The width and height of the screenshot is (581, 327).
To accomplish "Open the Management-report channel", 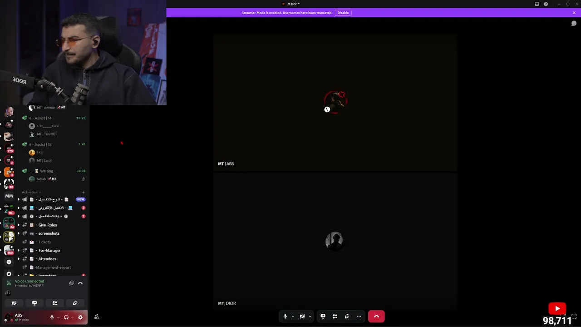I will point(53,268).
